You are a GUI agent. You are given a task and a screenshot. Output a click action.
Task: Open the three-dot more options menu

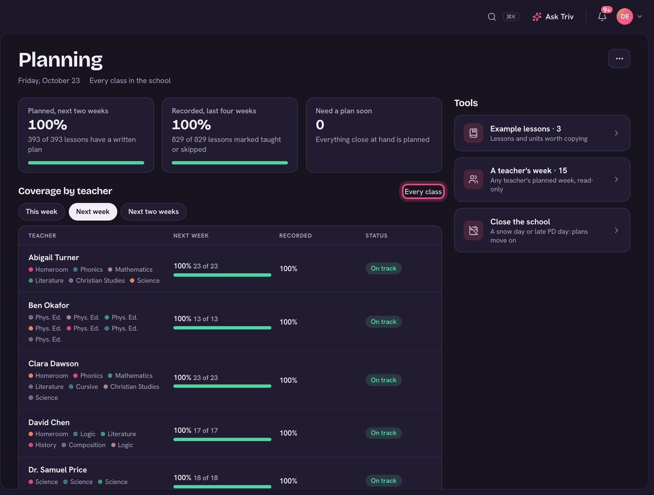point(619,59)
